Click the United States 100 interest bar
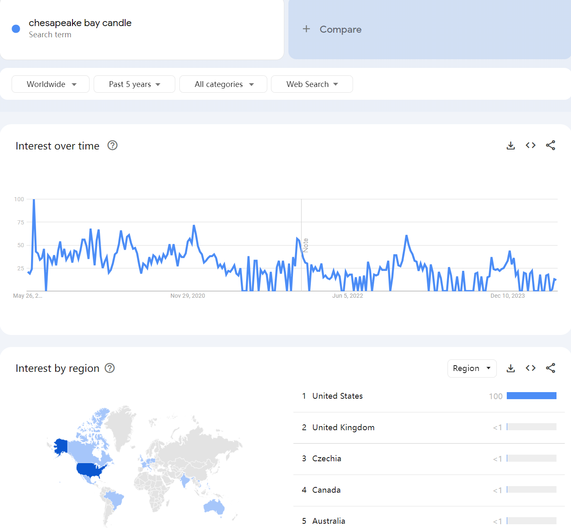The image size is (571, 530). click(531, 396)
